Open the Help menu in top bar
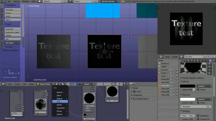216x121 pixels. pos(34,1)
